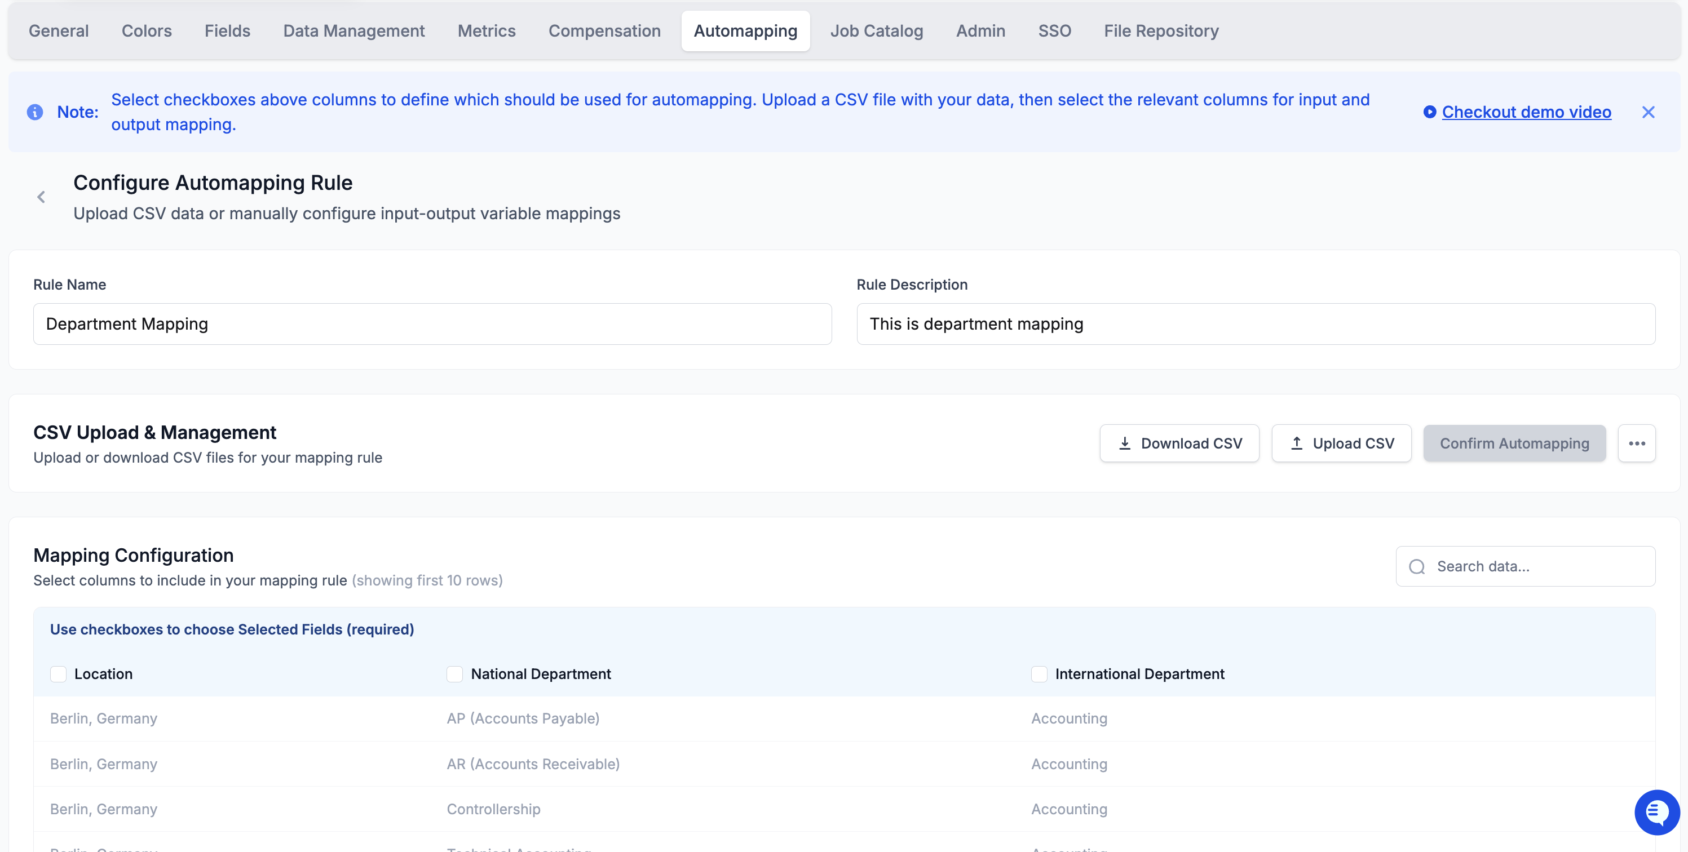
Task: Select the Compensation tab
Action: 604,31
